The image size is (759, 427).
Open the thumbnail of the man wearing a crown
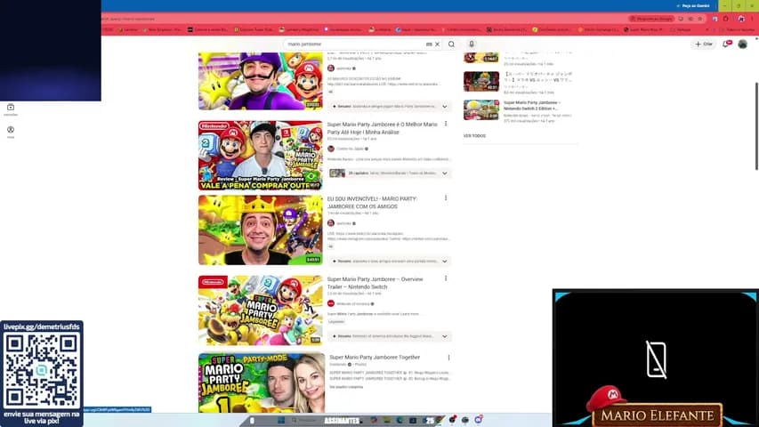pos(261,230)
